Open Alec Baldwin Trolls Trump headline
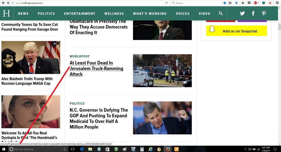The height and width of the screenshot is (152, 281). pos(27,81)
